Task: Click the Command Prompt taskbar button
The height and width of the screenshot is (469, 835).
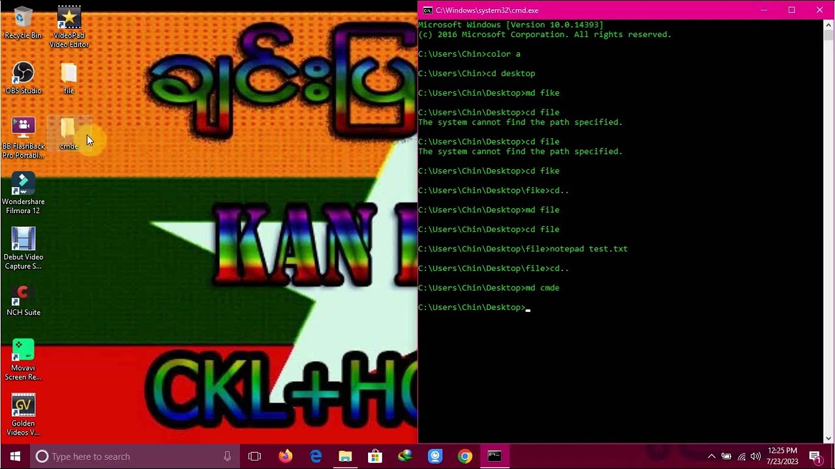Action: click(x=494, y=456)
